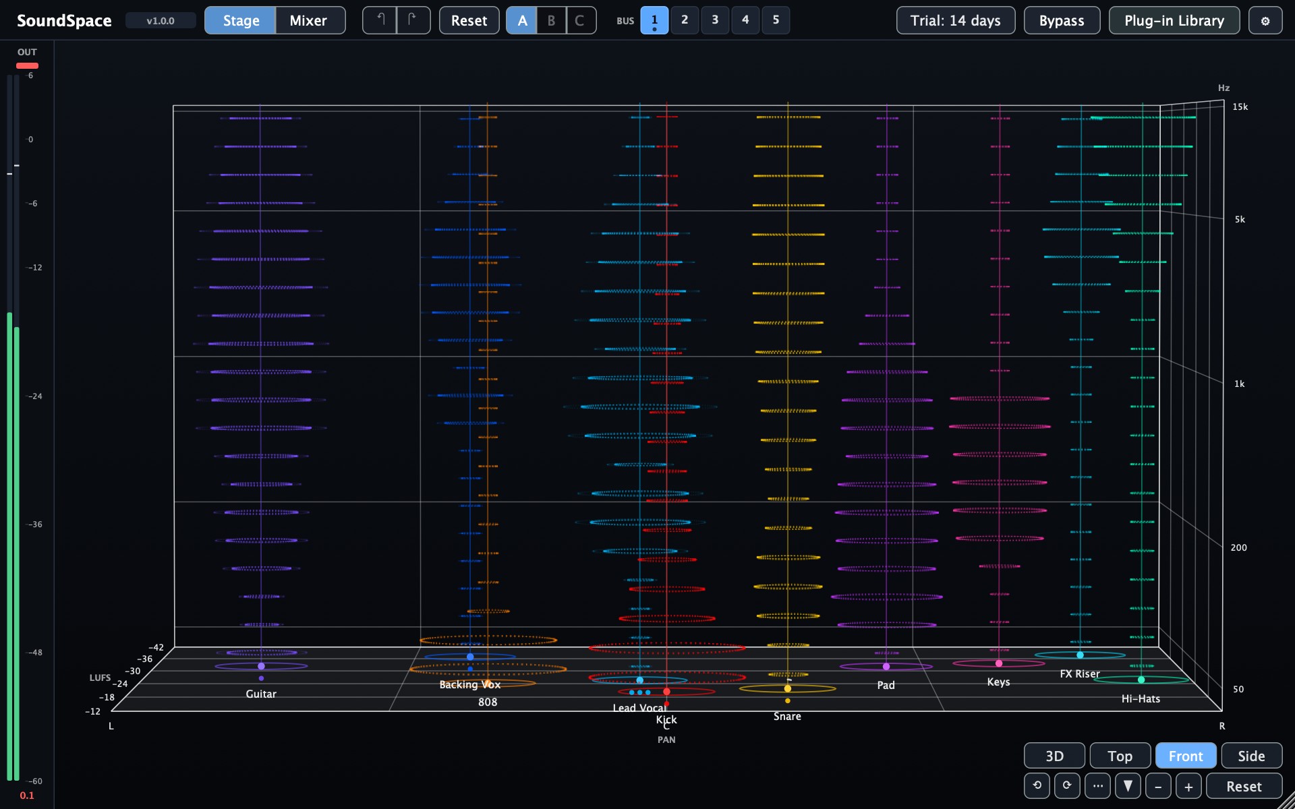Image resolution: width=1295 pixels, height=809 pixels.
Task: Switch to snapshot B
Action: click(551, 20)
